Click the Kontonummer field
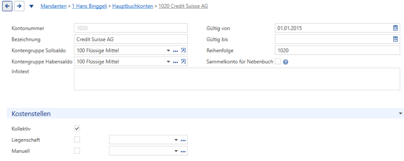 pos(131,28)
